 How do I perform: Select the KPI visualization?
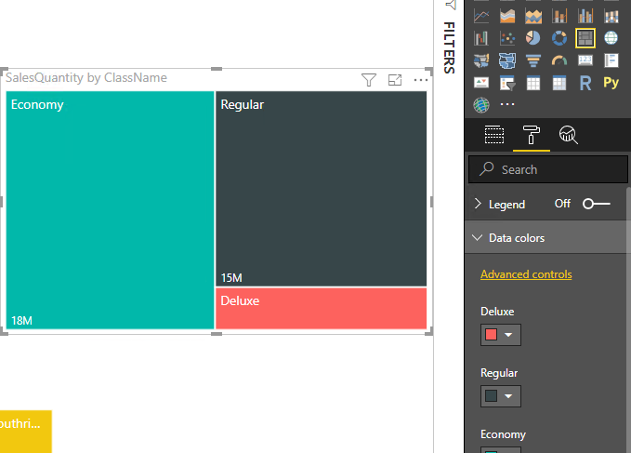point(481,83)
